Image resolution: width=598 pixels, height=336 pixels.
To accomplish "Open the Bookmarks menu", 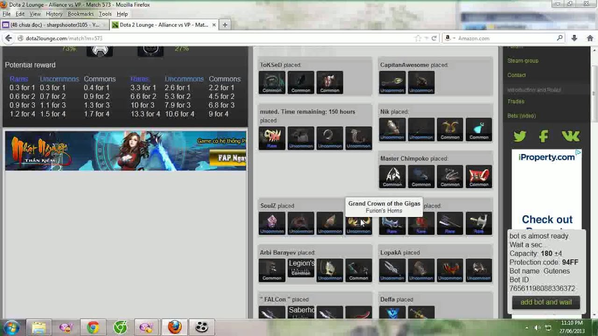I will coord(80,14).
